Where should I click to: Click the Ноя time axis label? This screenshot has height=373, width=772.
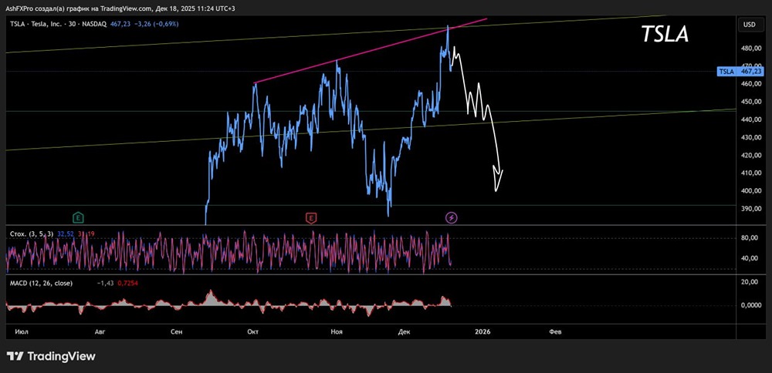pos(337,331)
